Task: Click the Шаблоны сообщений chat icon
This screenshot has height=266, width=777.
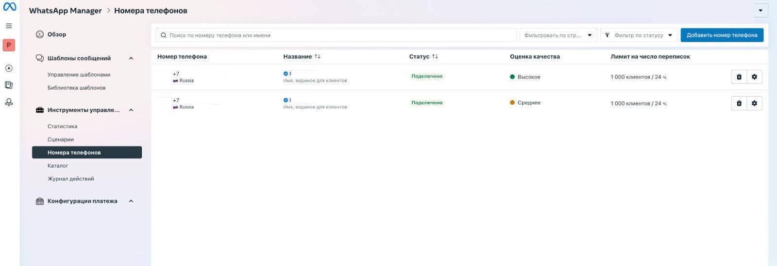Action: point(40,58)
